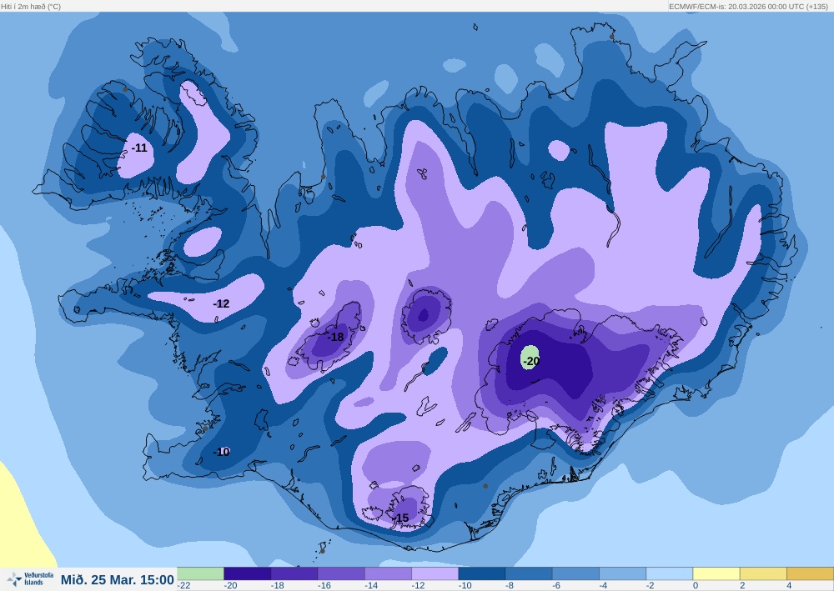Viewport: 834px width, 591px height.
Task: Select the dark blue -10 to -8 legend swatch
Action: (482, 573)
